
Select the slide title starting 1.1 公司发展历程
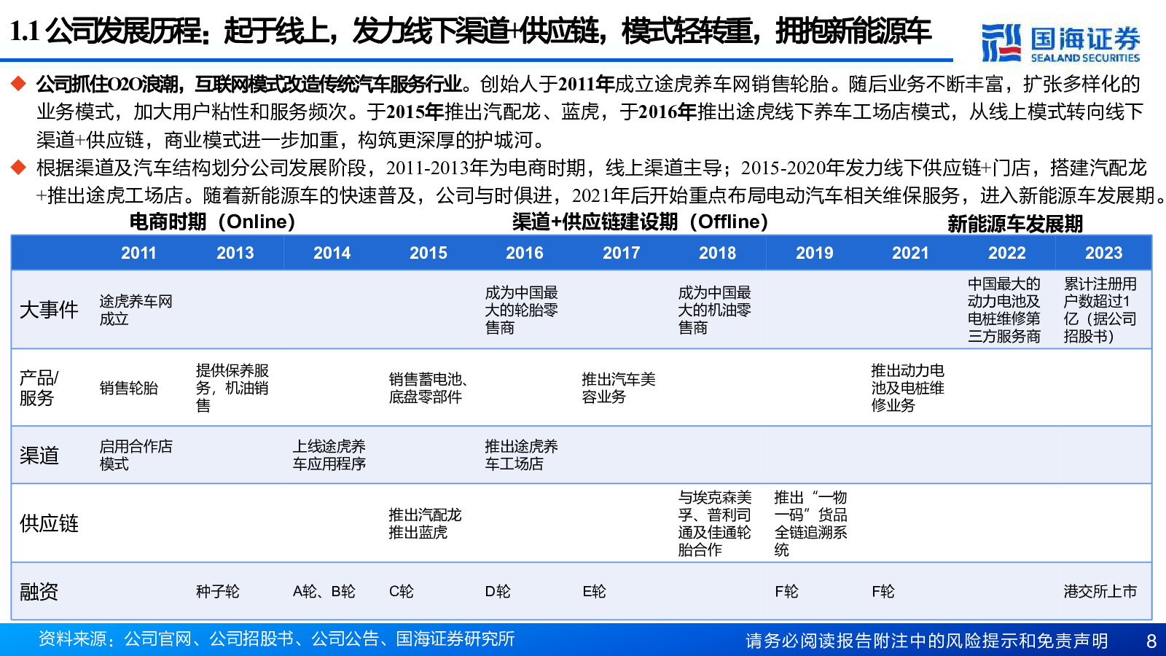point(471,31)
